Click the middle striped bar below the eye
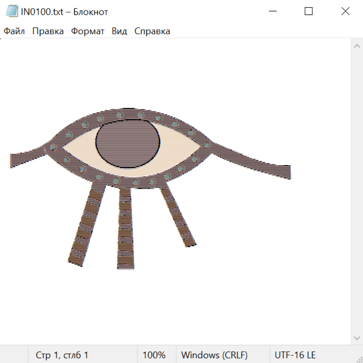The width and height of the screenshot is (363, 363). pos(125,228)
